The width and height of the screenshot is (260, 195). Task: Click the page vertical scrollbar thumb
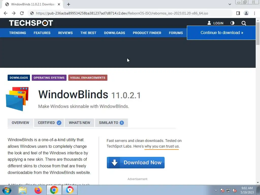tap(258, 33)
